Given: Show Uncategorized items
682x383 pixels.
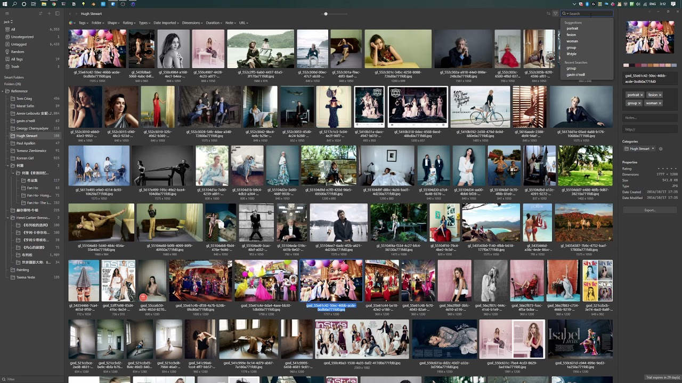Looking at the screenshot, I should pos(33,37).
